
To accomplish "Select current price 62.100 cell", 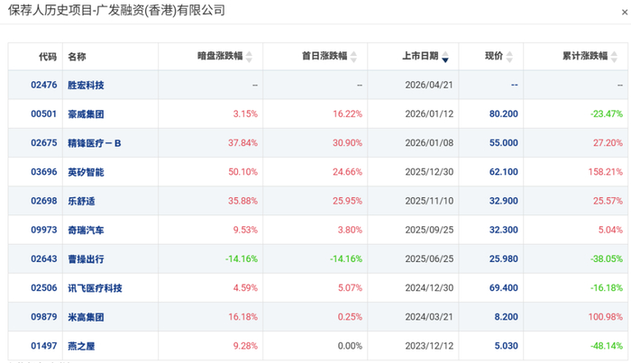I will point(503,172).
